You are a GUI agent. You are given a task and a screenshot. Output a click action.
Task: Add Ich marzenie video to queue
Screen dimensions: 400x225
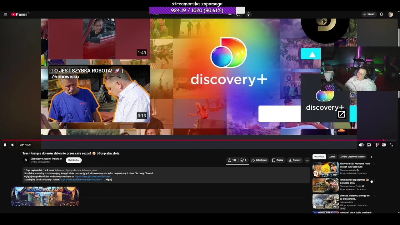point(335,187)
